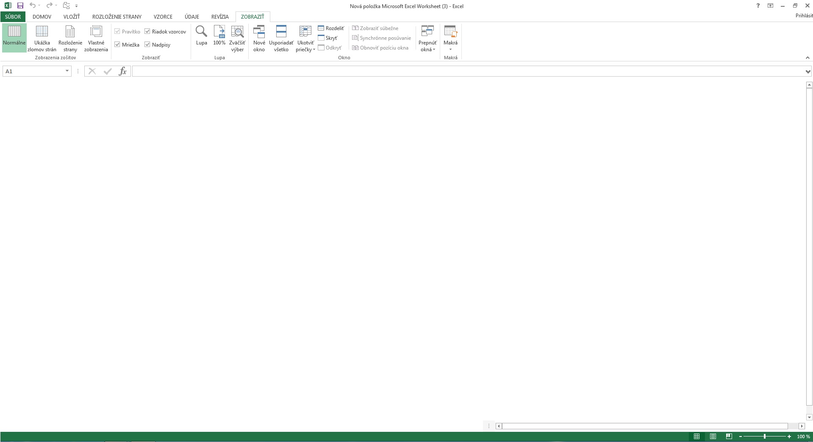The height and width of the screenshot is (442, 813).
Task: Reset zoom with the 100% button
Action: [x=219, y=36]
